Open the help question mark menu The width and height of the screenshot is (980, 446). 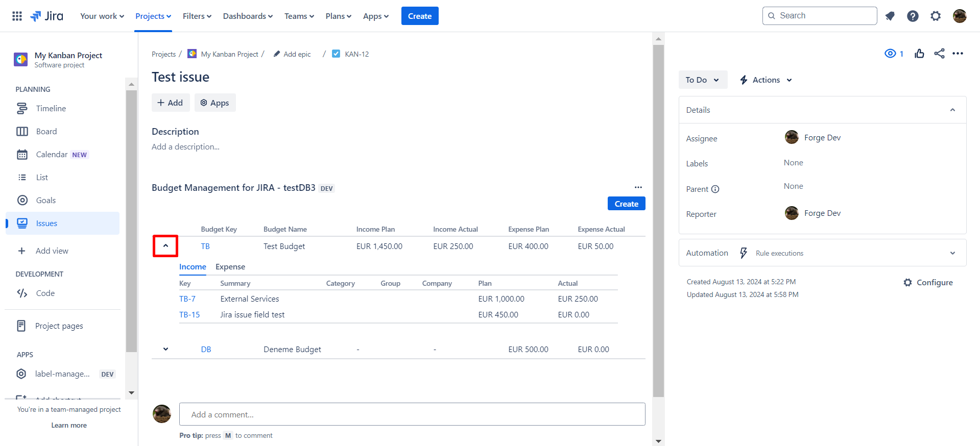pos(913,16)
